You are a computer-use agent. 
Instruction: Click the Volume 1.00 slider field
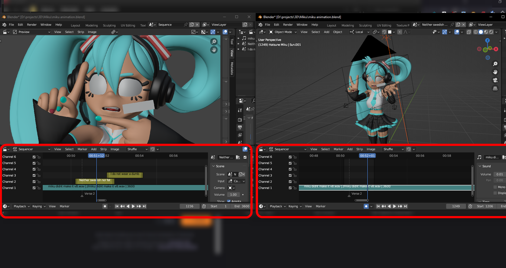[233, 195]
